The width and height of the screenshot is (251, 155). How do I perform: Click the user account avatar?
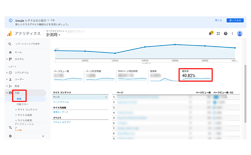click(x=240, y=34)
